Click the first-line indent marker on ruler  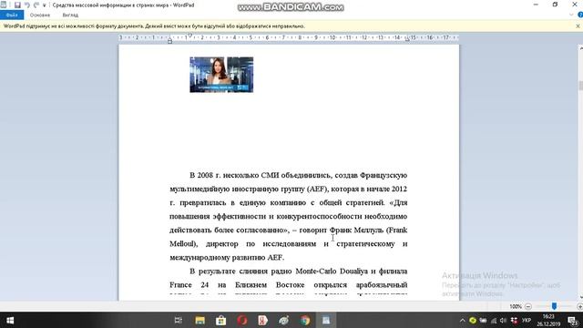(190, 36)
